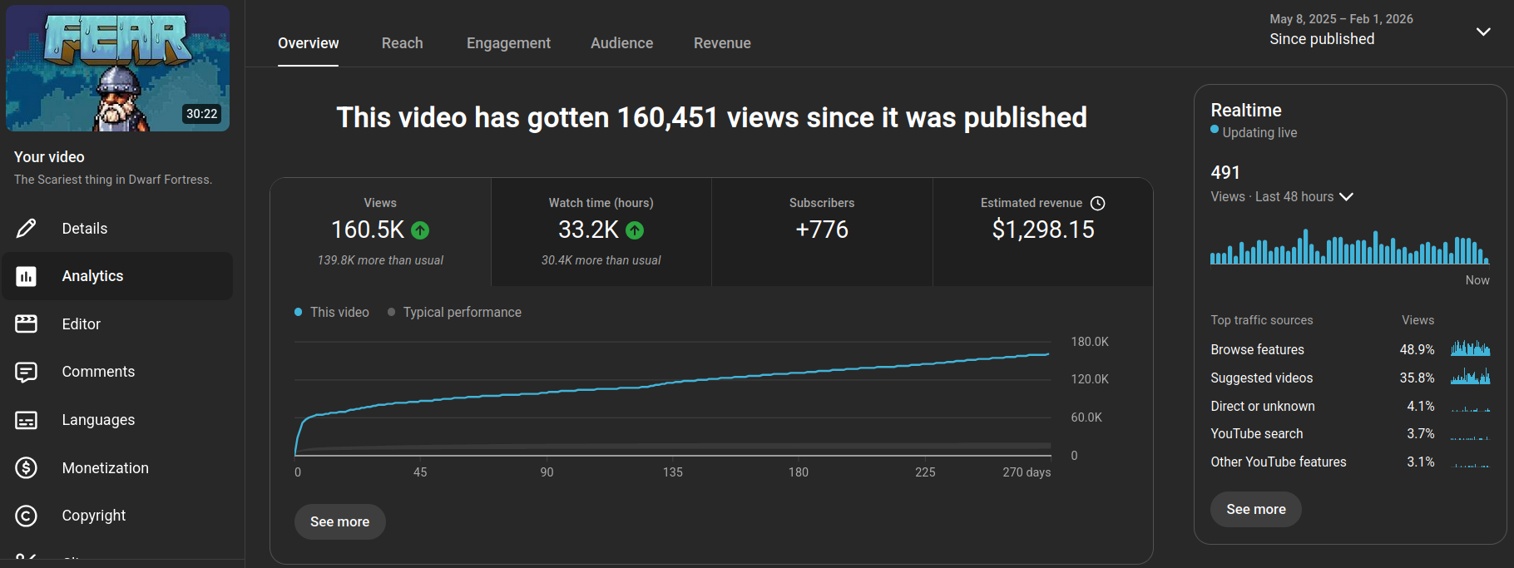
Task: Click See more under the views chart
Action: 339,521
